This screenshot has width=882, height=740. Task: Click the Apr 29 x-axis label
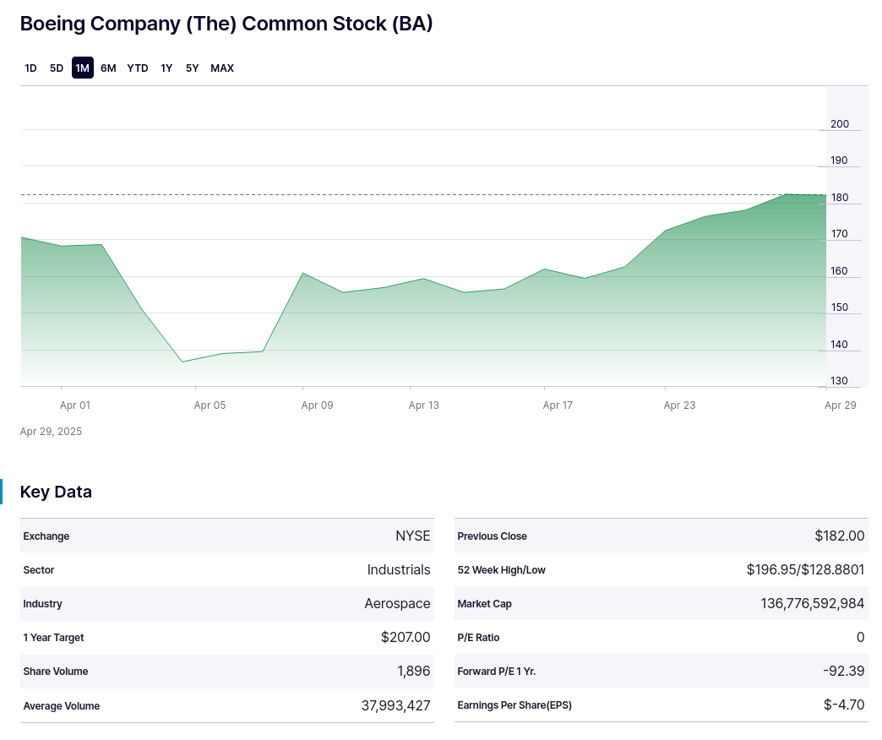[841, 405]
